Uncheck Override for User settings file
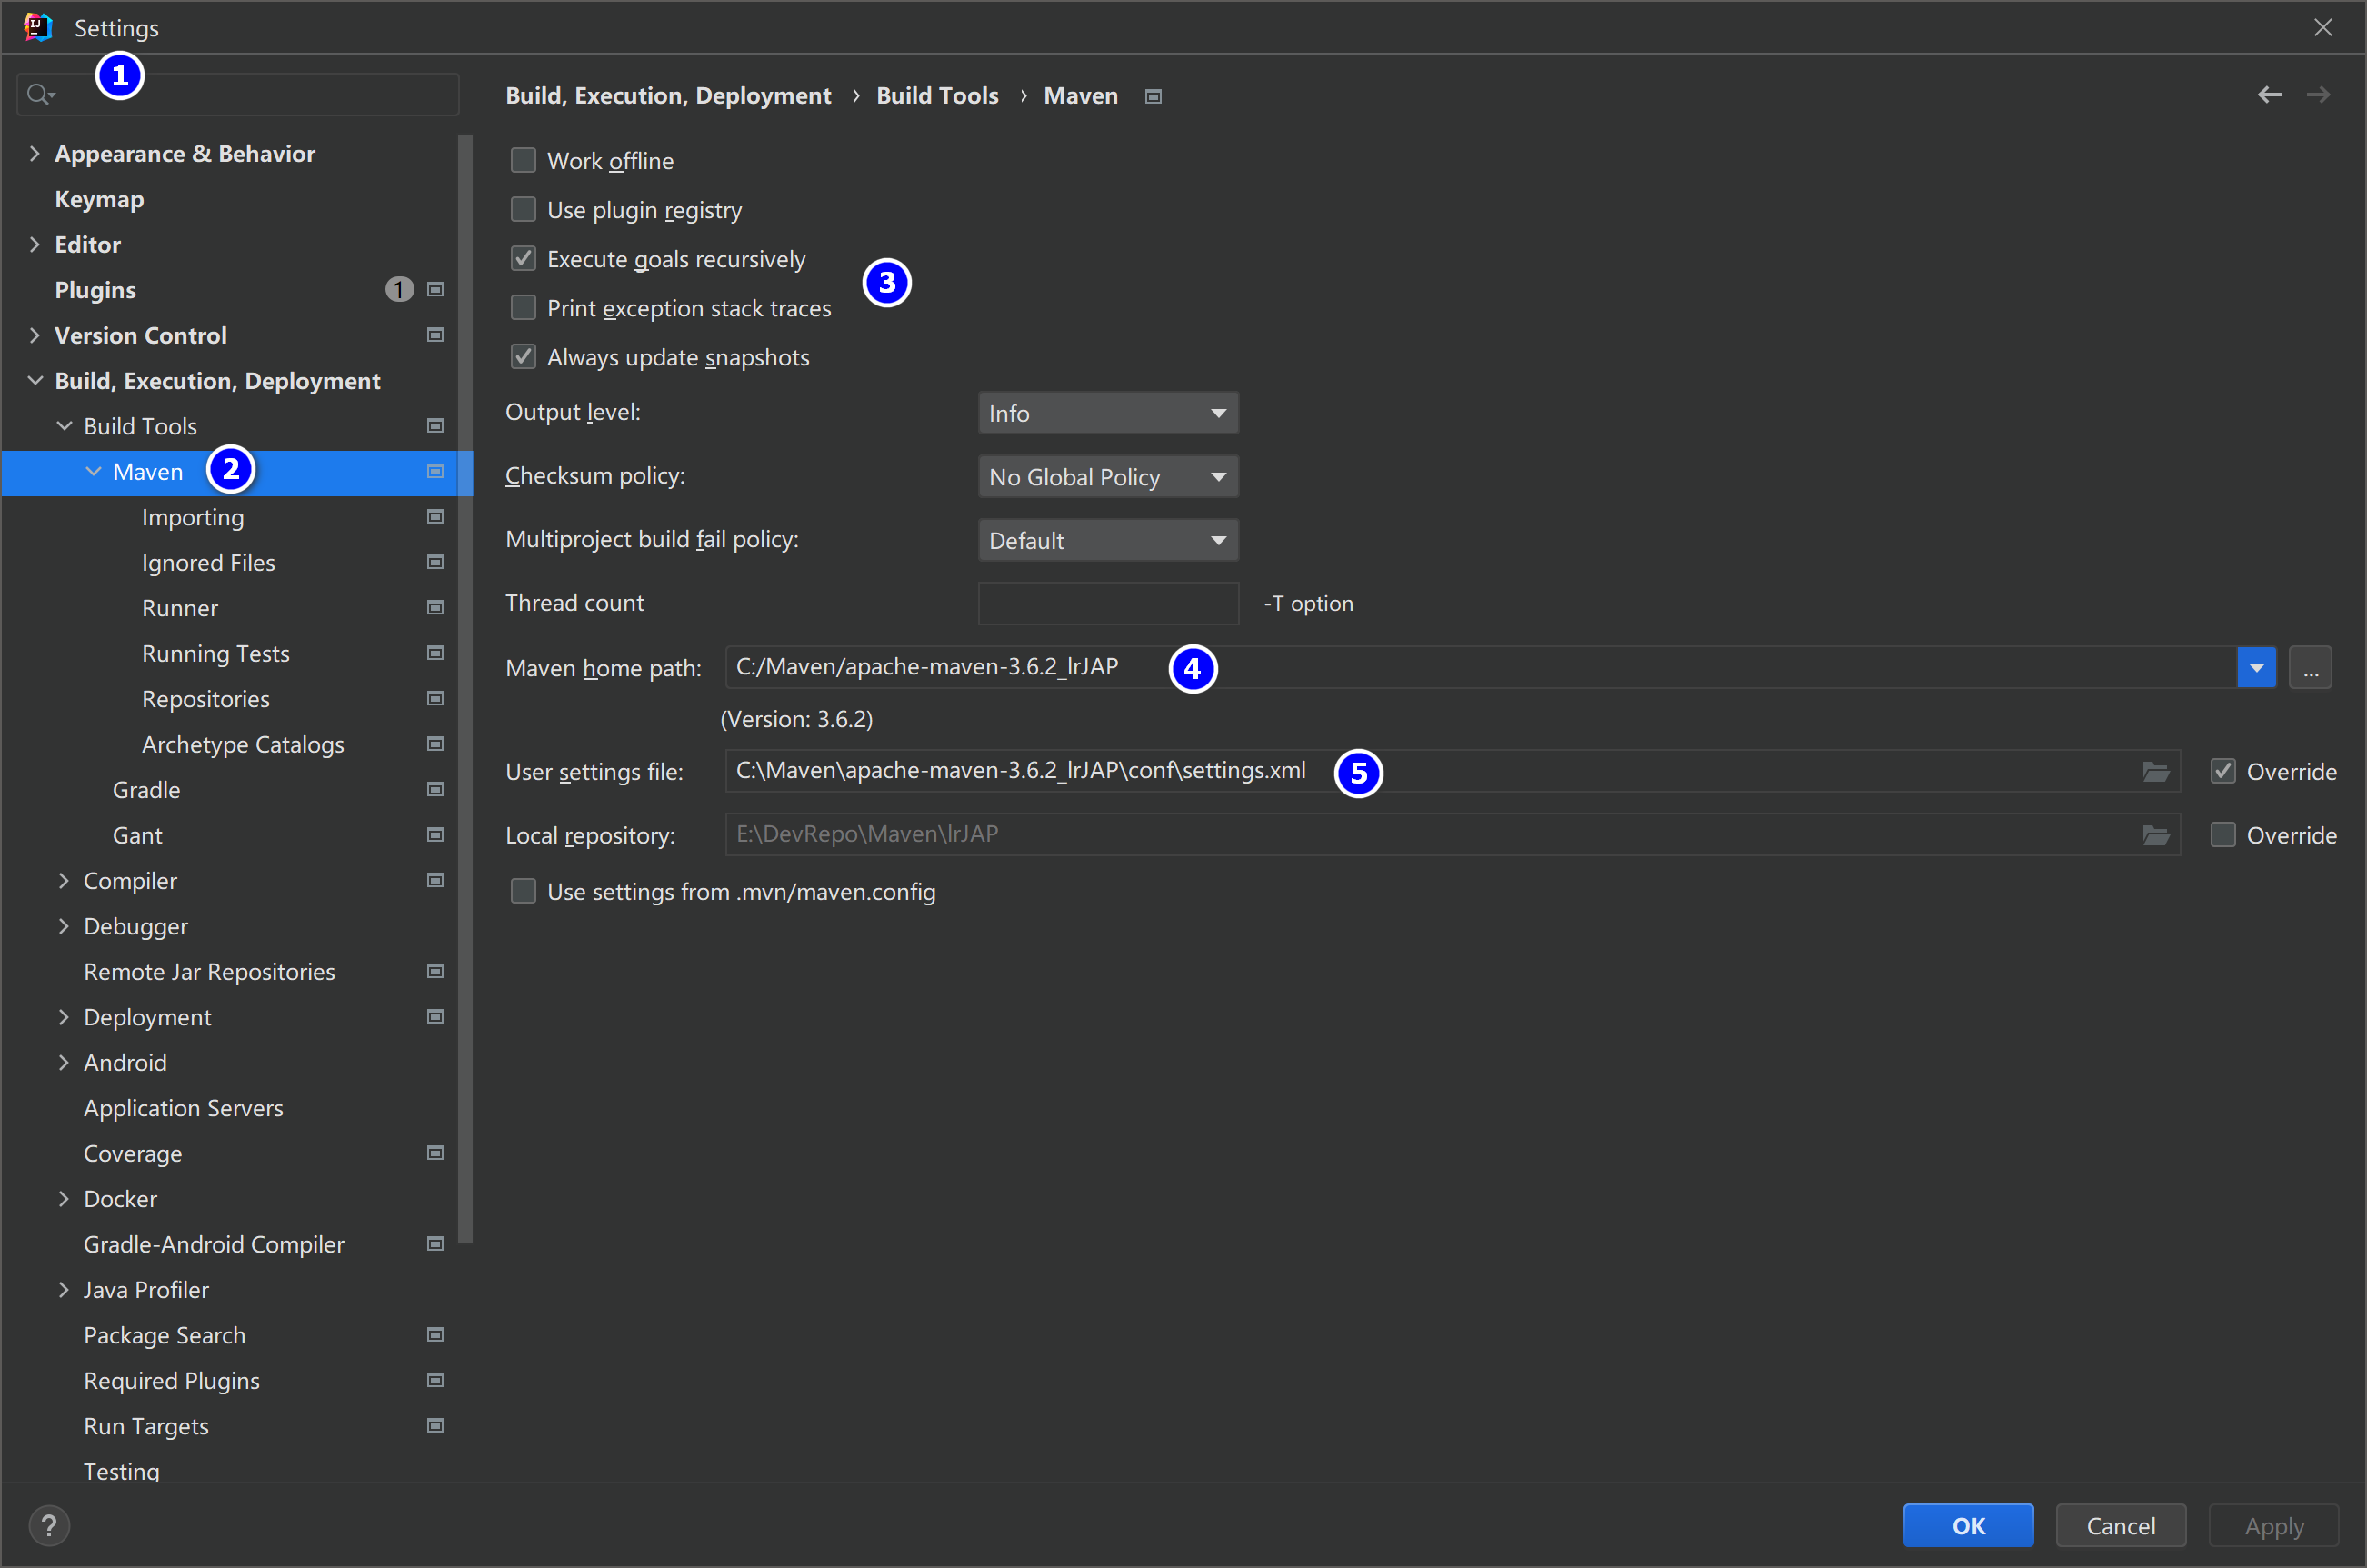 (x=2223, y=771)
